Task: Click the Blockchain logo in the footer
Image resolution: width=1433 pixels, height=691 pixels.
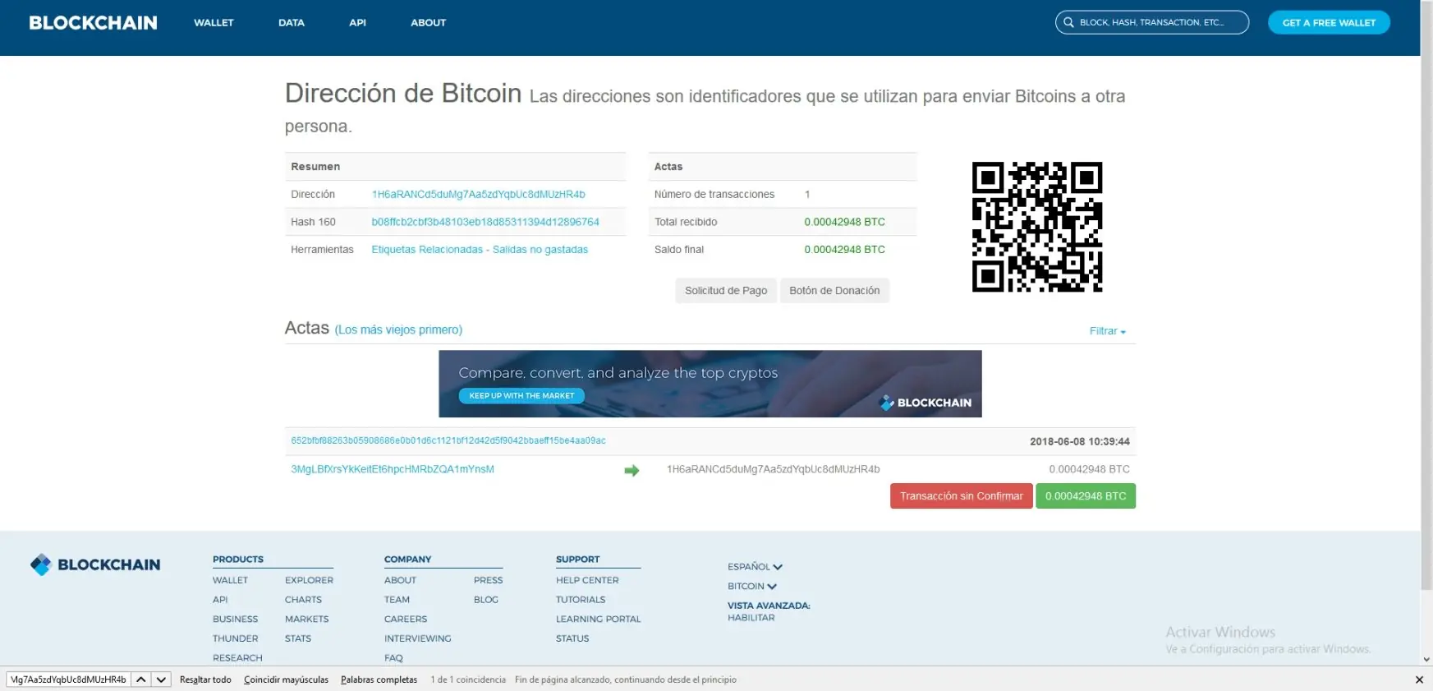Action: tap(95, 565)
